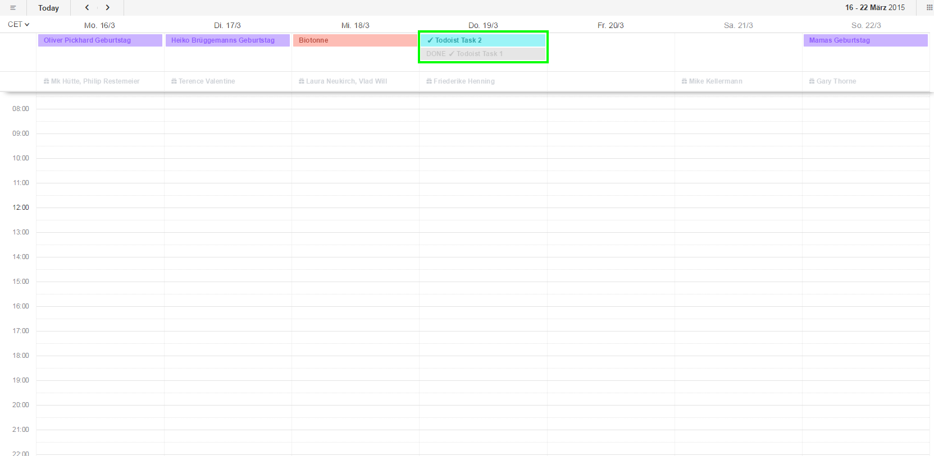This screenshot has height=456, width=934.
Task: Go to the previous week arrow
Action: coord(87,7)
